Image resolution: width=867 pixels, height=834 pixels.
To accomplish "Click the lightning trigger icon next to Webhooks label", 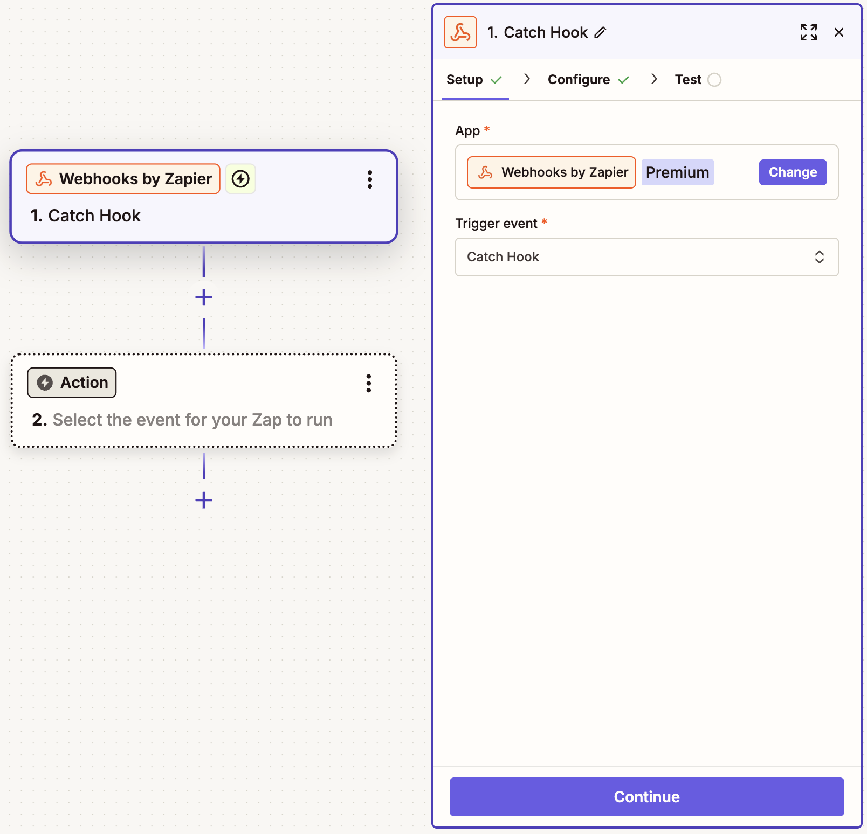I will coord(240,178).
